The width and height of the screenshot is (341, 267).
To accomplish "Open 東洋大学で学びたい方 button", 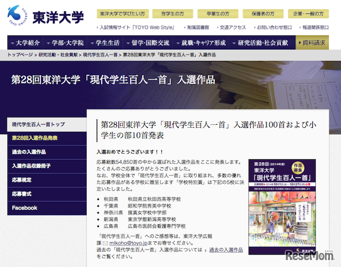I will (x=123, y=14).
